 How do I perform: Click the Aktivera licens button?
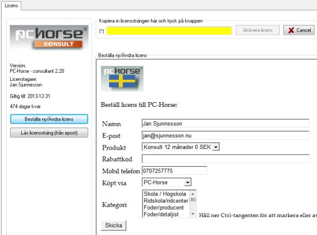tap(258, 30)
